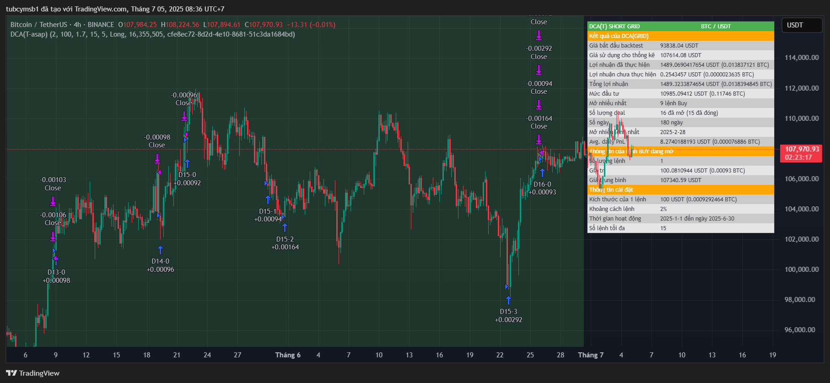This screenshot has width=830, height=383.
Task: Click magenta down arrow under -0.00103 Close
Action: pyautogui.click(x=53, y=201)
